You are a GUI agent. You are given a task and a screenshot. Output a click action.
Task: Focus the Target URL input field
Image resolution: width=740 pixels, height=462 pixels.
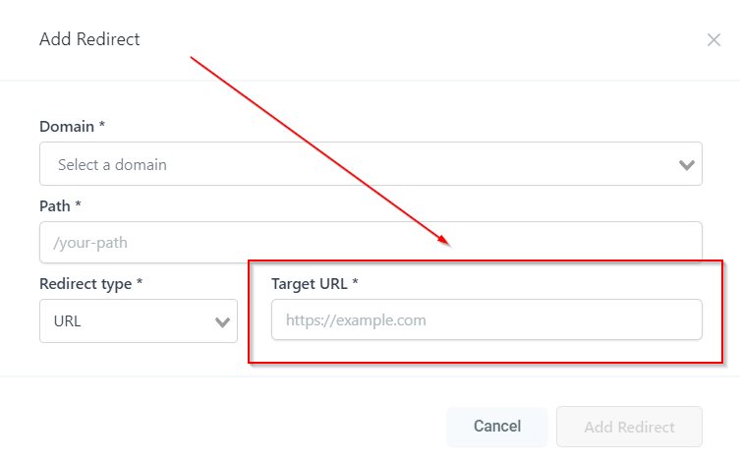point(486,320)
